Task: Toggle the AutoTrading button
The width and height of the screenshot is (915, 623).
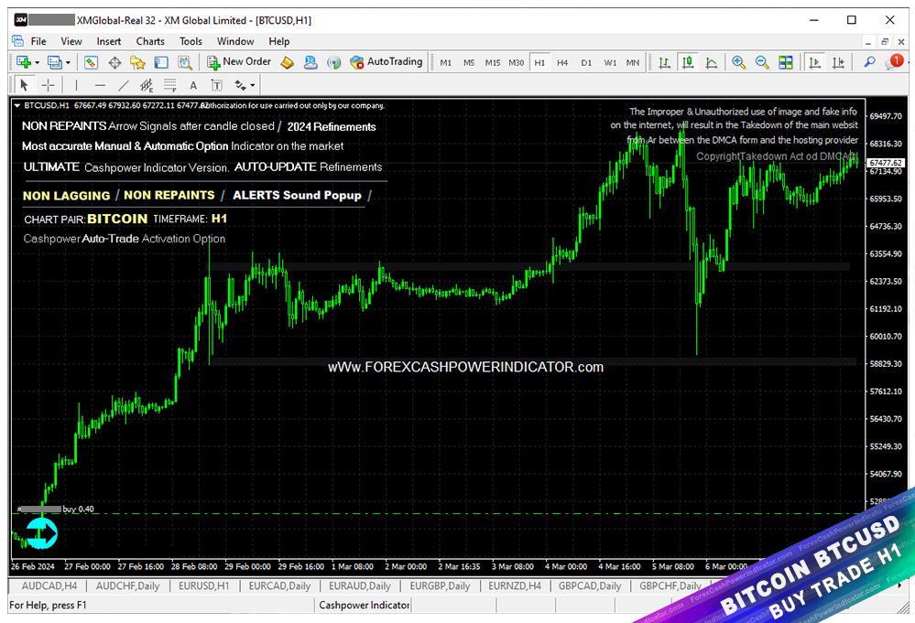Action: tap(387, 62)
